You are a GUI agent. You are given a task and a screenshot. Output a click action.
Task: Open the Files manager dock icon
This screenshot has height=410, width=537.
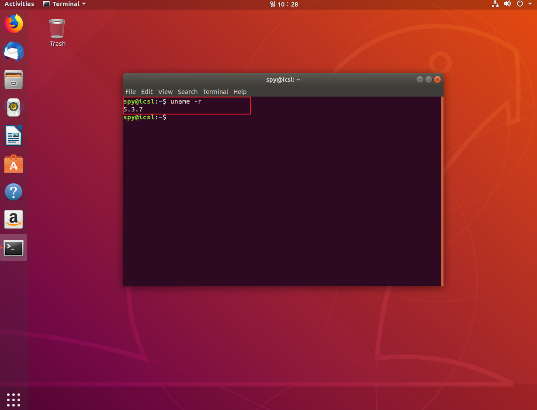14,80
